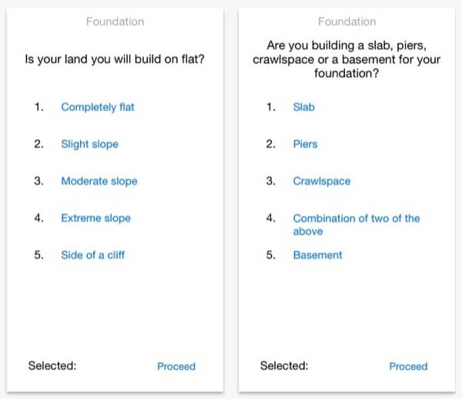Screen dimensions: 462x399
Task: Click the Selected label on left screen
Action: [52, 366]
